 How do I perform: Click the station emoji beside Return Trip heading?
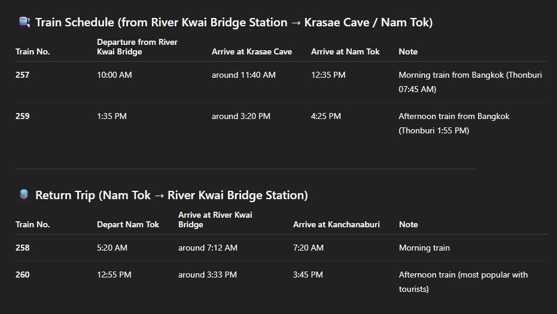[25, 195]
